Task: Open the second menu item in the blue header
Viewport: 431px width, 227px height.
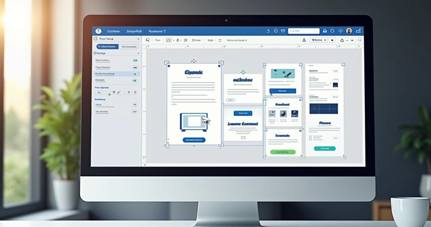Action: coord(134,31)
